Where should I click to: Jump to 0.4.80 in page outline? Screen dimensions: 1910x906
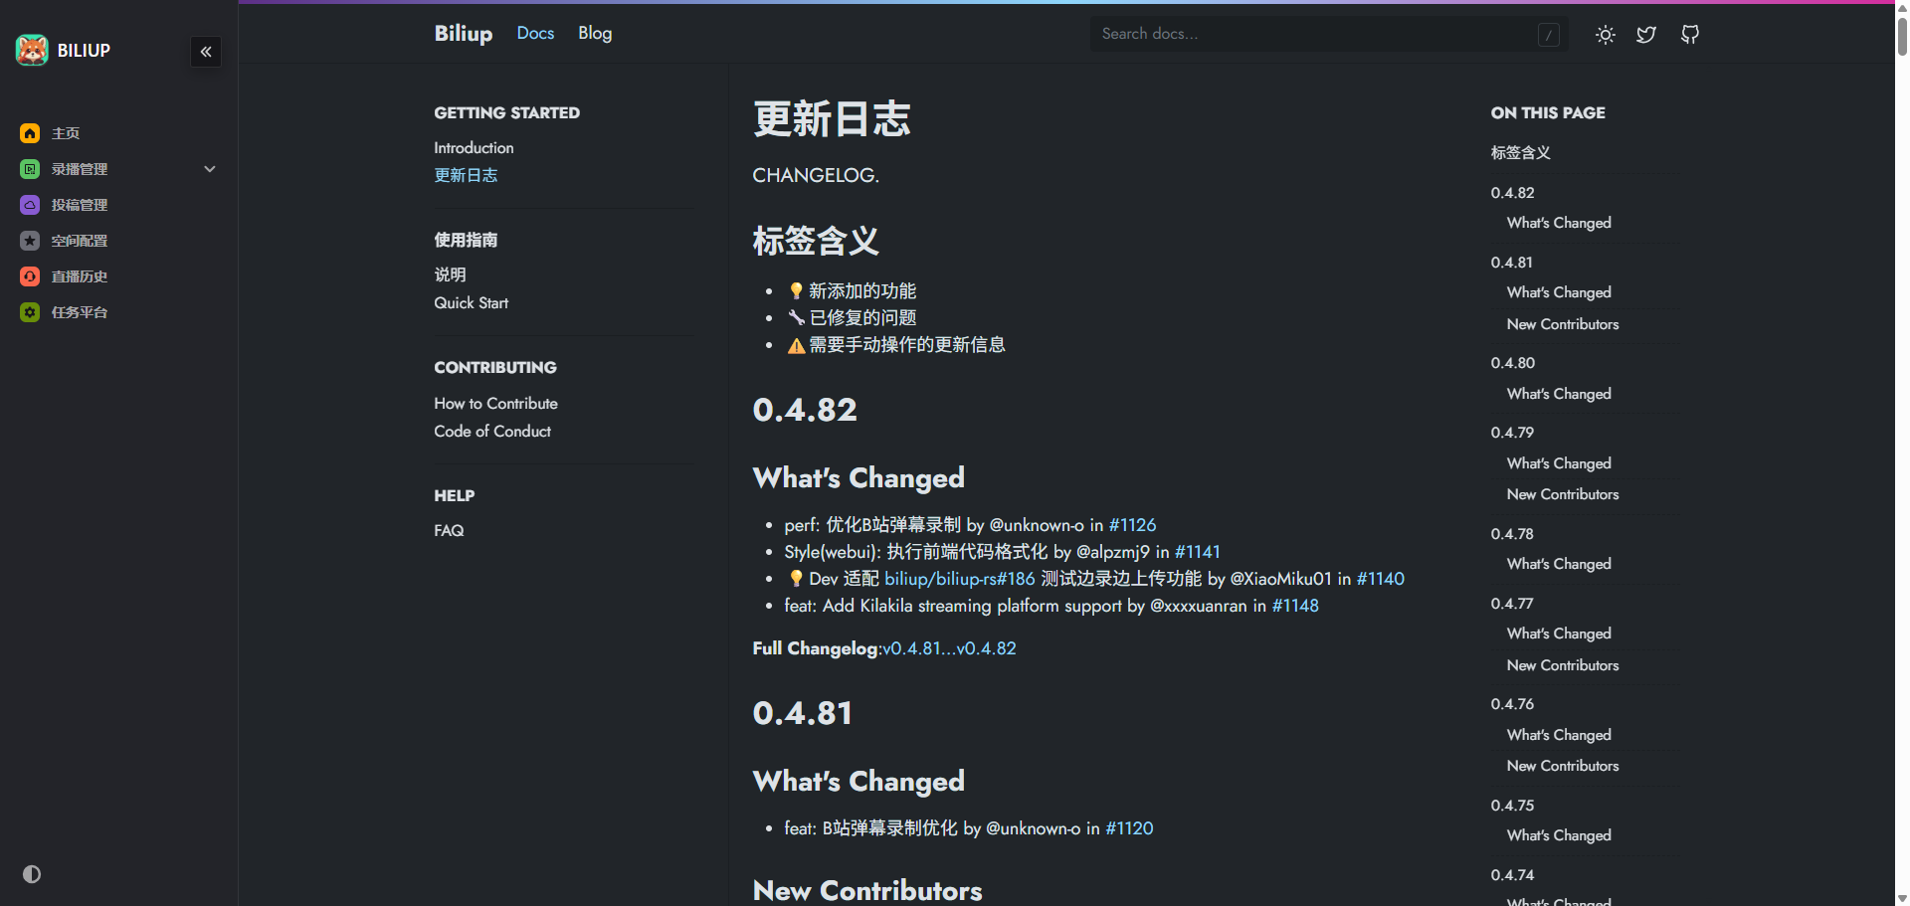click(x=1512, y=362)
